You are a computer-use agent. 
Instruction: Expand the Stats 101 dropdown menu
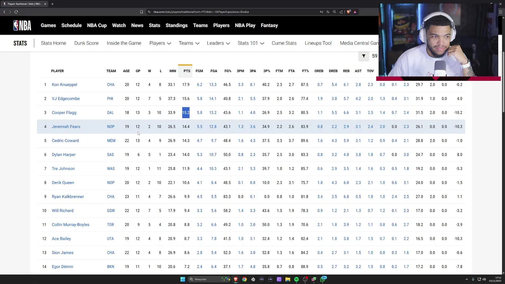click(251, 43)
